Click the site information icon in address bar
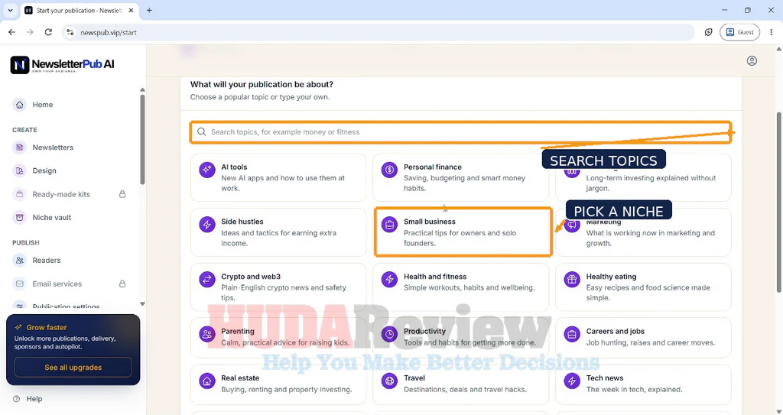Screen dimensions: 783x415 pyautogui.click(x=70, y=32)
